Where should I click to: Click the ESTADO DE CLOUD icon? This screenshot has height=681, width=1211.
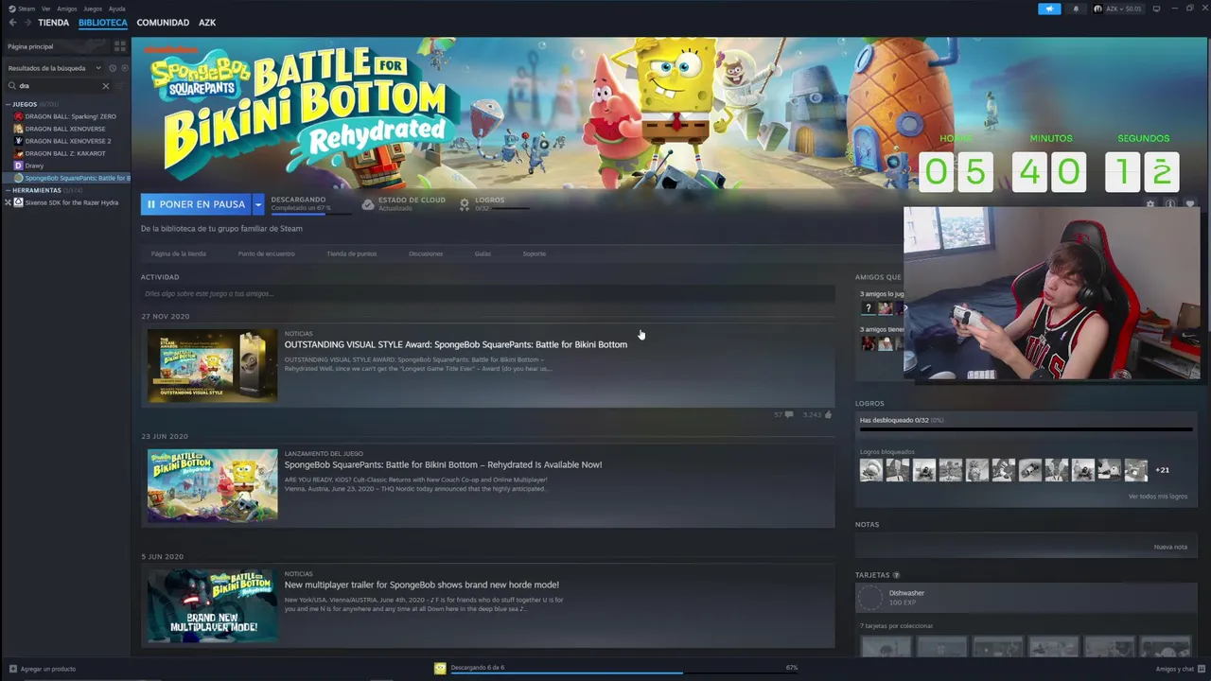point(368,204)
